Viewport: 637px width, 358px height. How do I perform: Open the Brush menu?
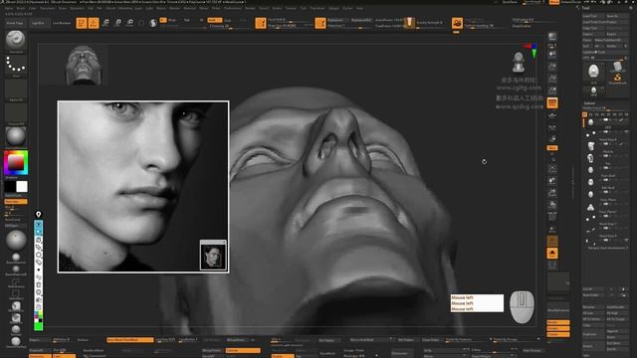tap(20, 8)
